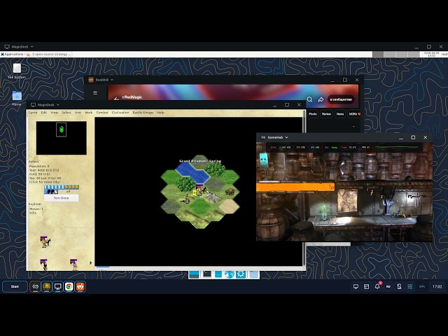Viewport: 448px width, 336px height.
Task: Click the '5 open source strategy' taskbar entry
Action: (48, 54)
